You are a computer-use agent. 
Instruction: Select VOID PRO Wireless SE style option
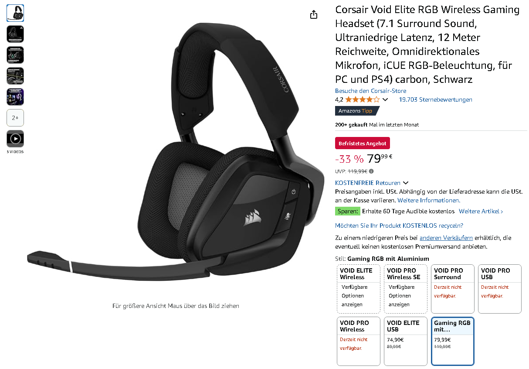(406, 289)
